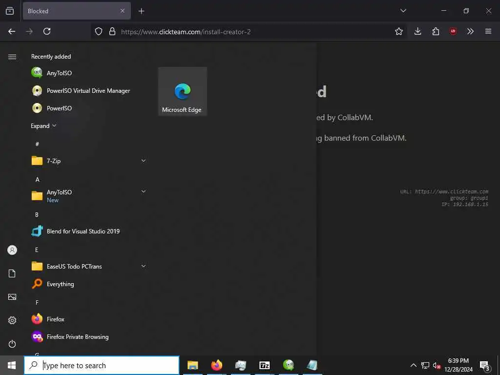Open Settings gear in Start sidebar
This screenshot has width=500, height=375.
point(12,320)
